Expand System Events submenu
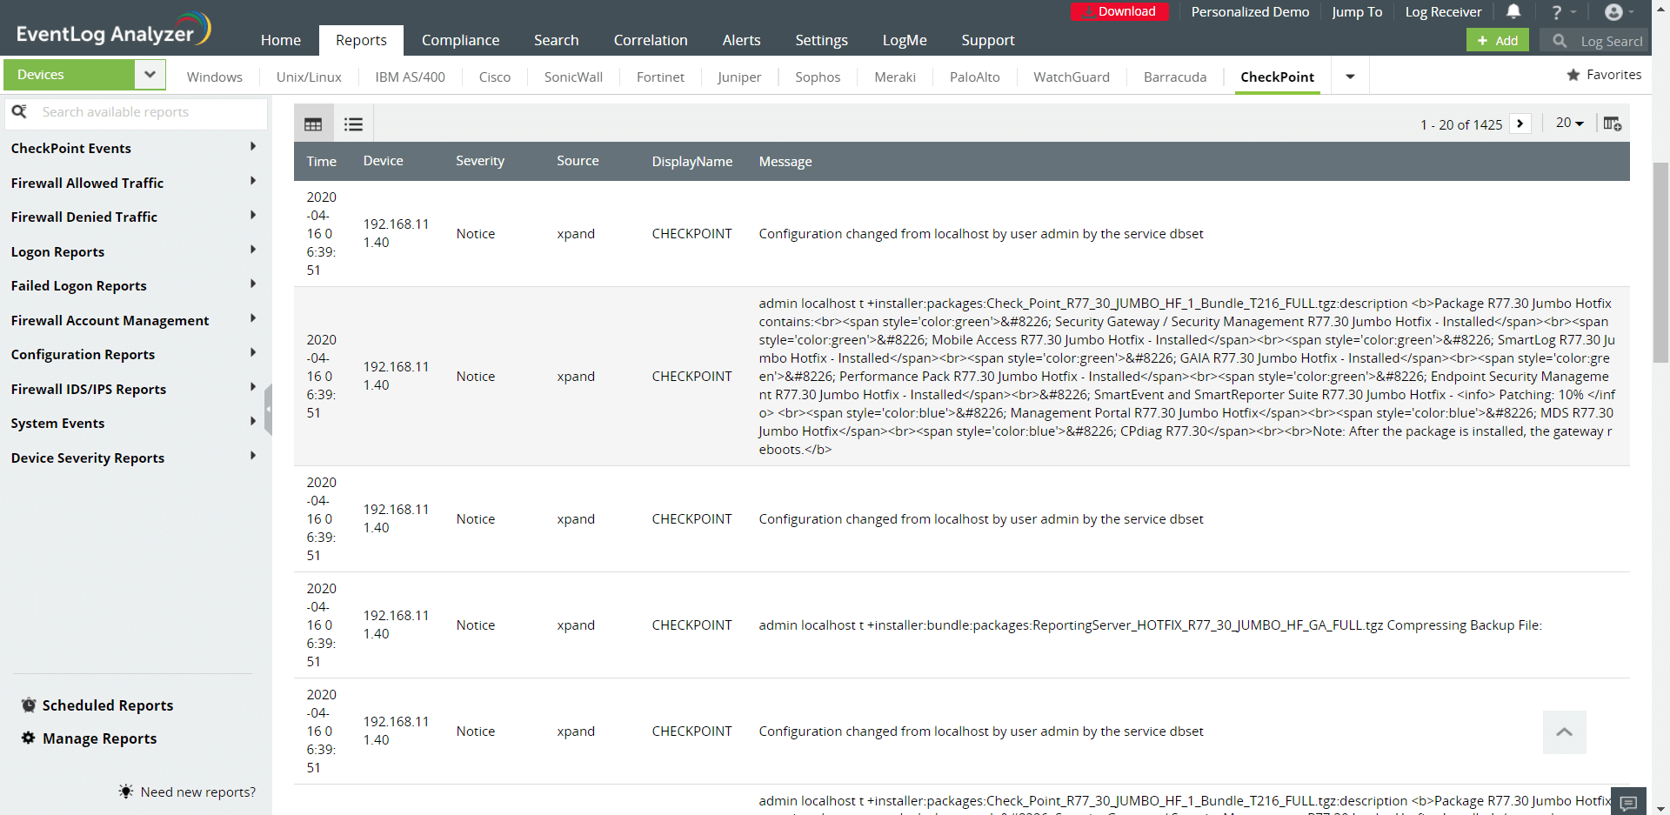1670x815 pixels. pyautogui.click(x=253, y=421)
